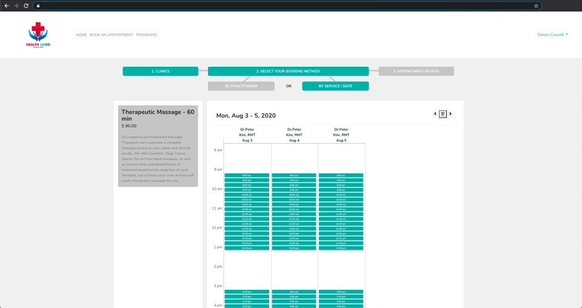
Task: Book the 9:00 am slot on Aug 3
Action: click(247, 175)
